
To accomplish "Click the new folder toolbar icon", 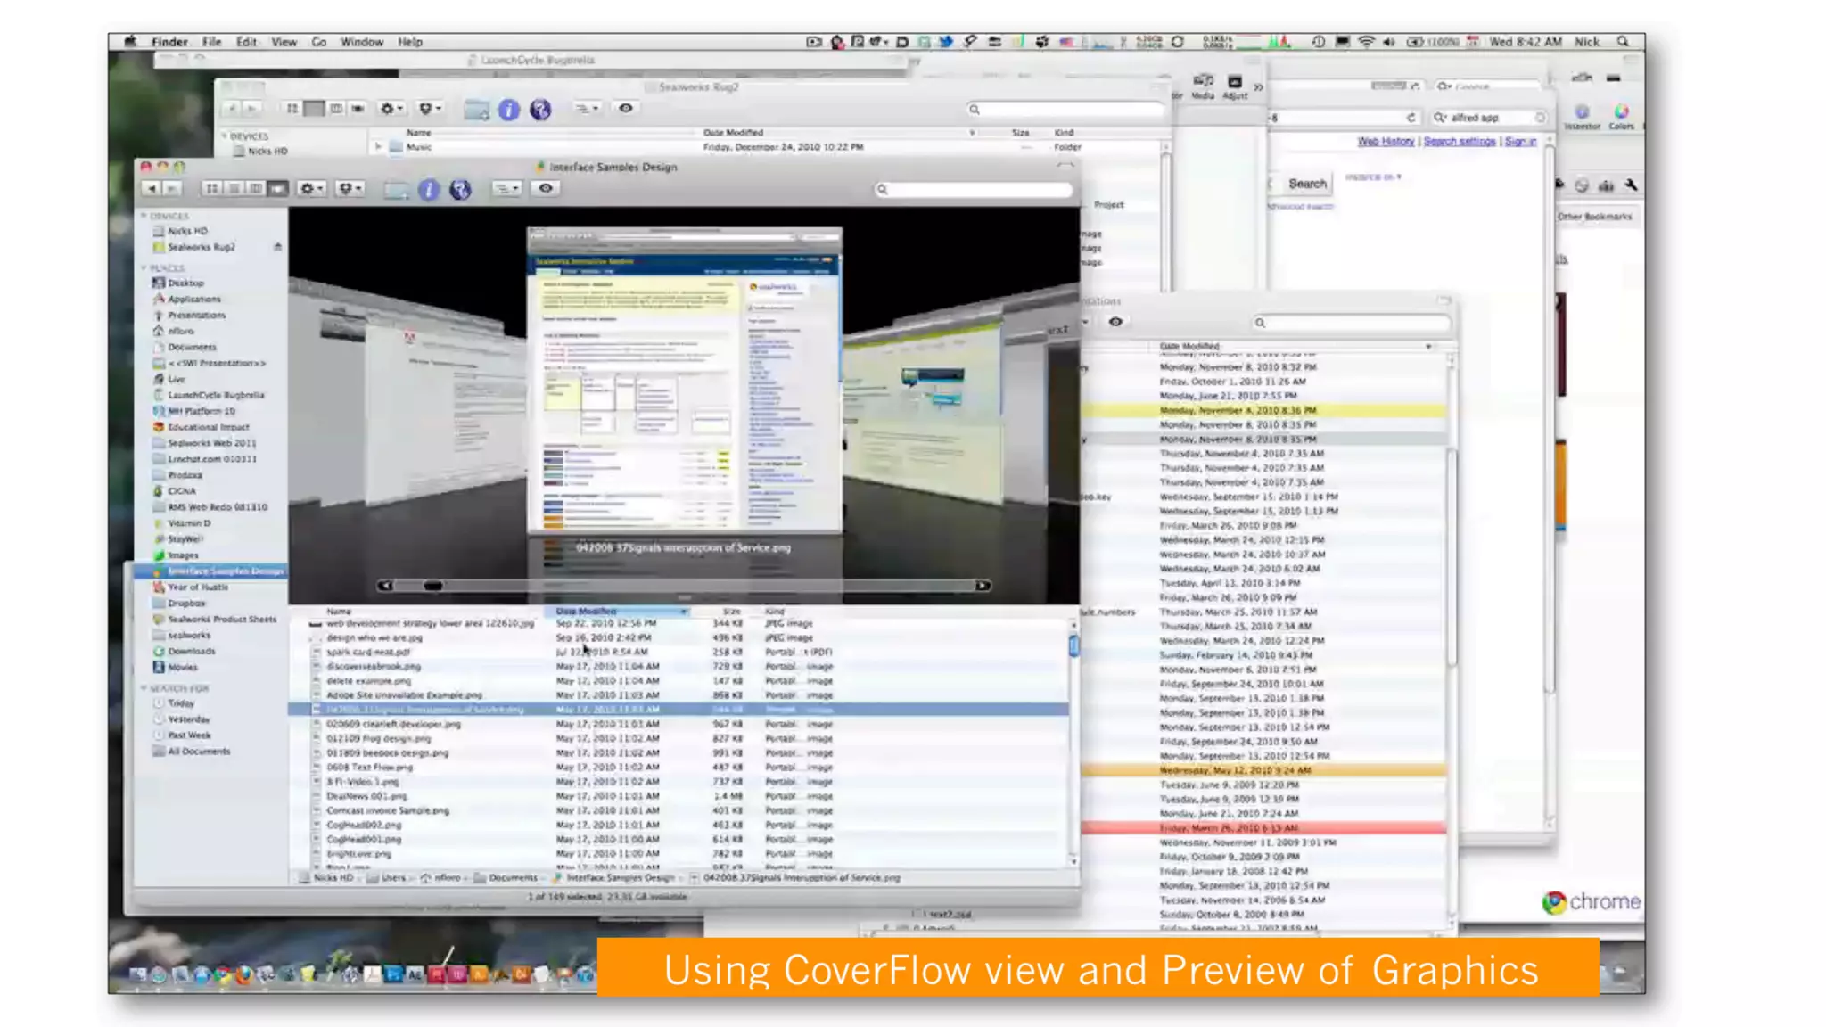I will click(396, 189).
